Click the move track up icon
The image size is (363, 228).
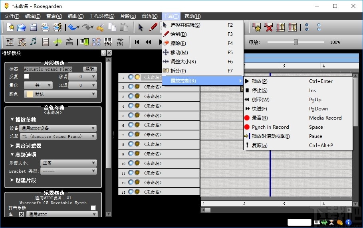tap(280, 27)
